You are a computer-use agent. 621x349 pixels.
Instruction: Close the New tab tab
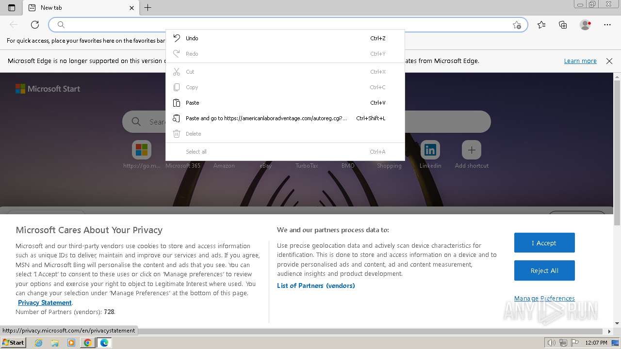click(x=132, y=8)
